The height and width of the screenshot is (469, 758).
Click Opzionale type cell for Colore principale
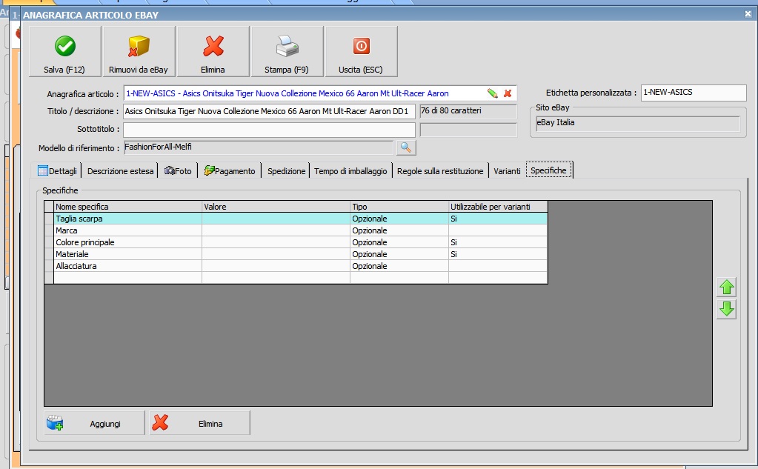tap(399, 242)
